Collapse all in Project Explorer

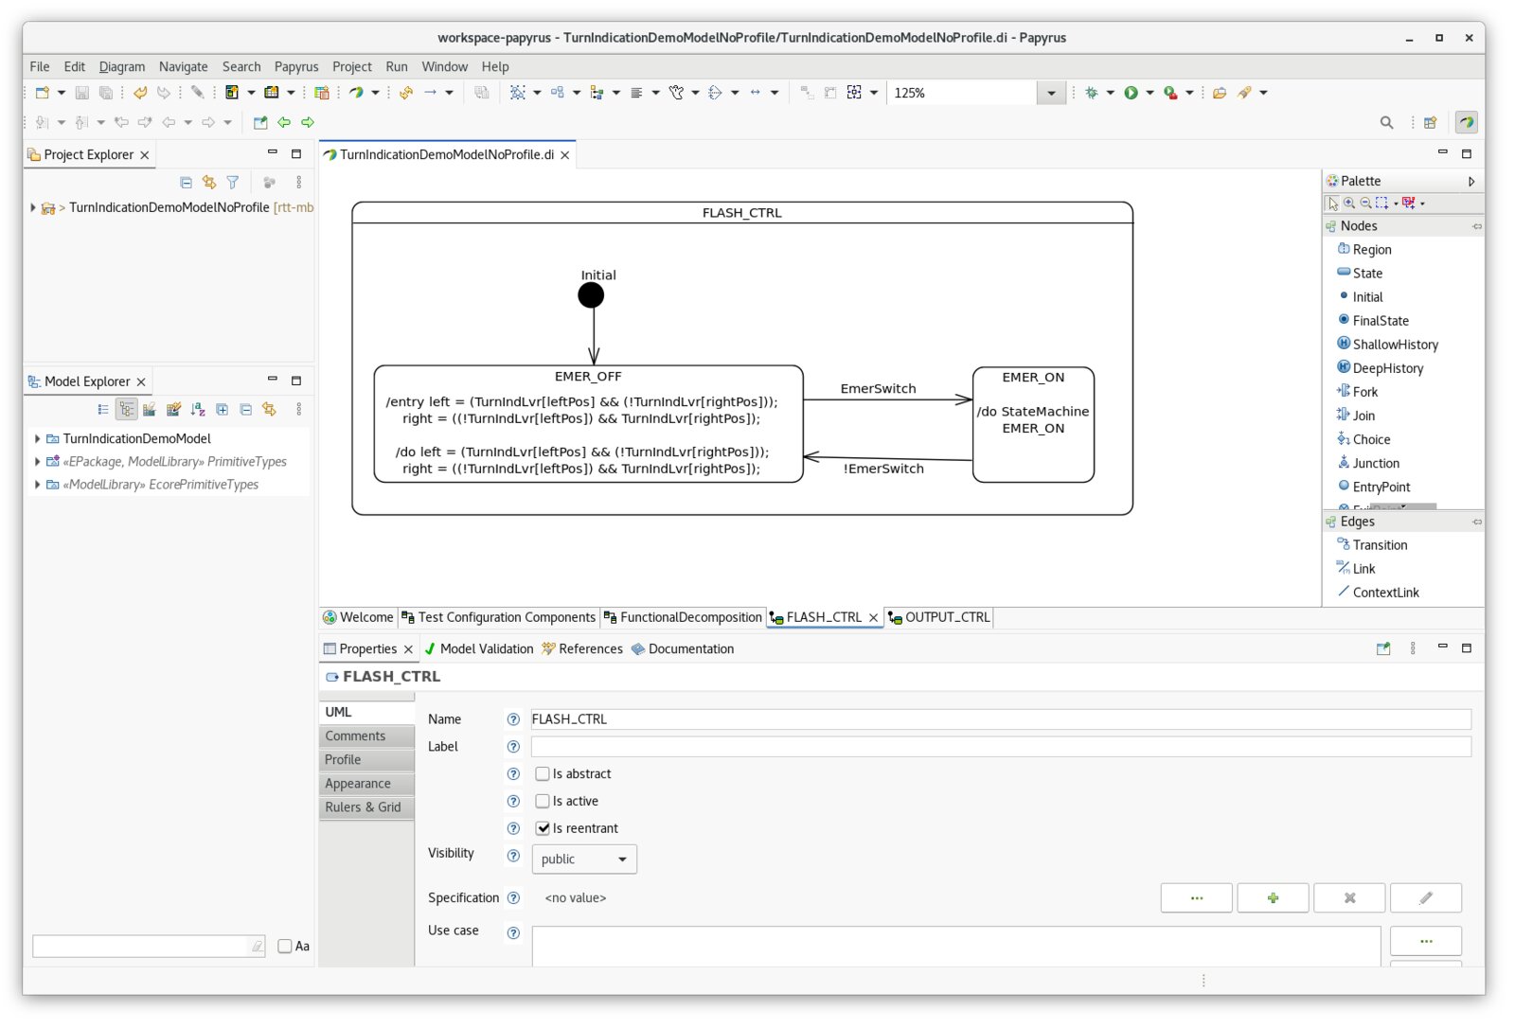(186, 182)
